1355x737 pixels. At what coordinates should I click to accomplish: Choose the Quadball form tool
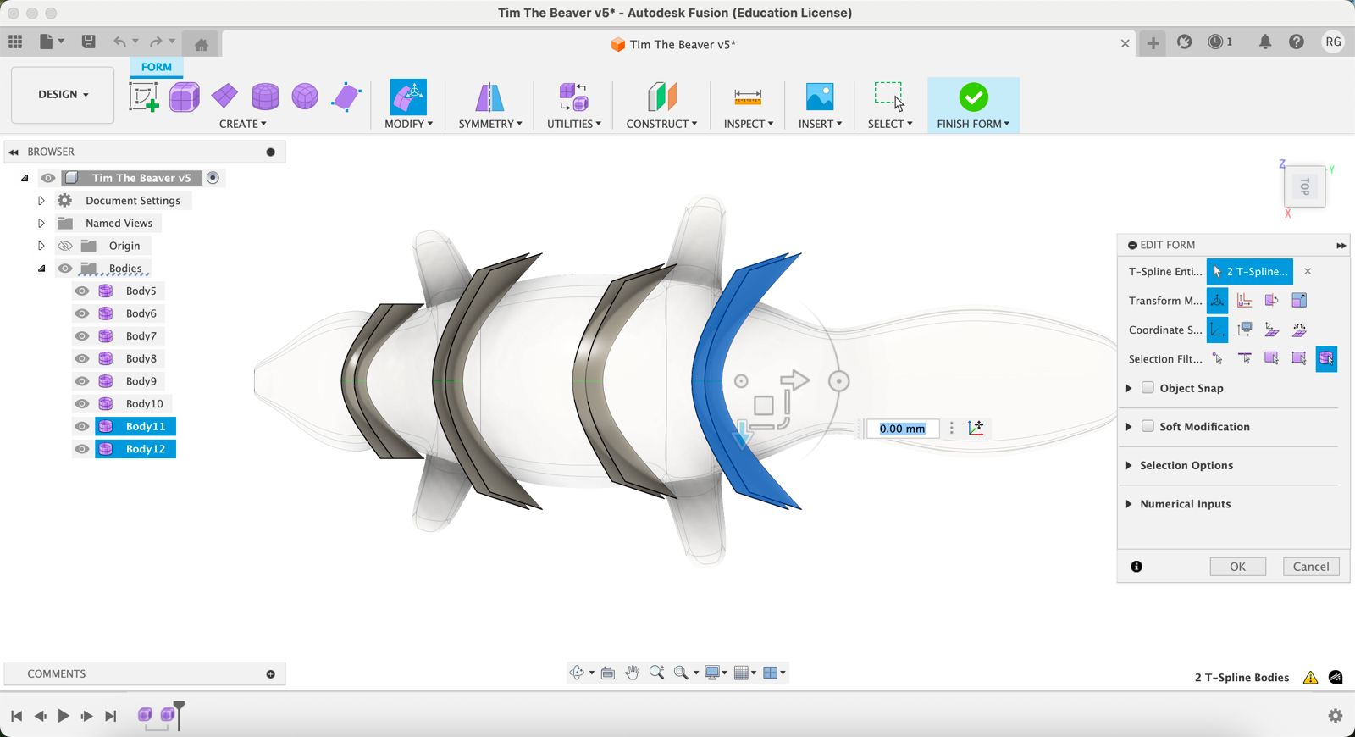click(305, 97)
